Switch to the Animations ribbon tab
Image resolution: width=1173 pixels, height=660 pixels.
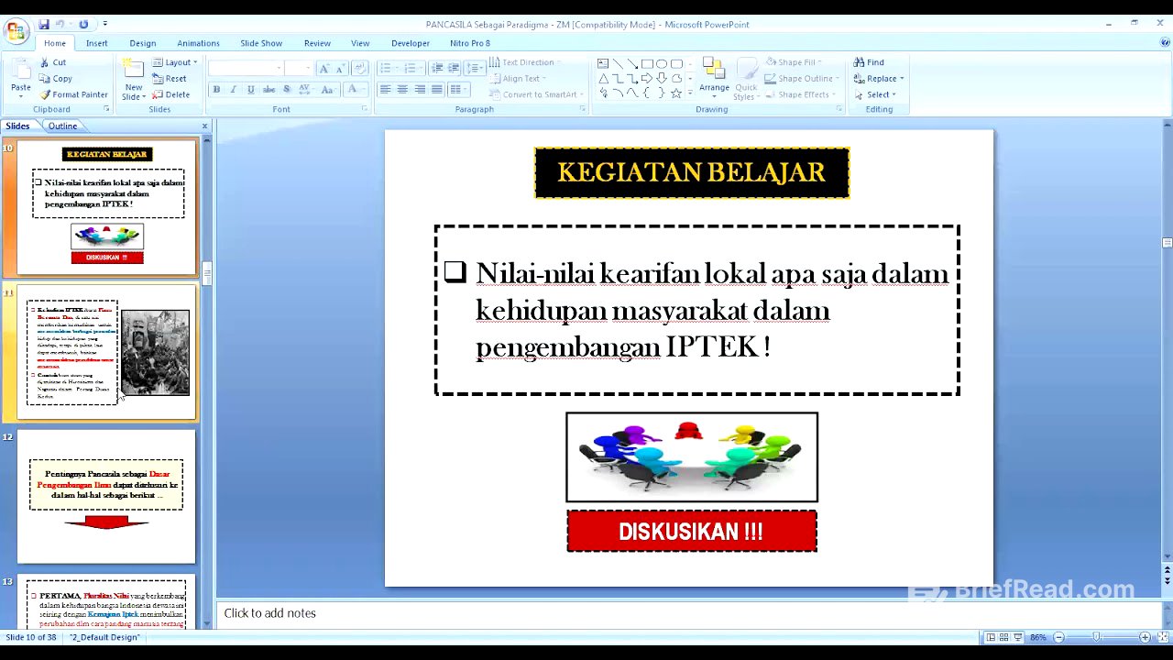pyautogui.click(x=198, y=42)
